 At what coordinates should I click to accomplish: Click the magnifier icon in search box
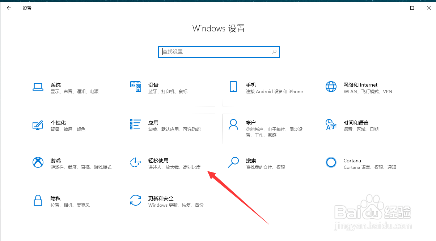(275, 52)
